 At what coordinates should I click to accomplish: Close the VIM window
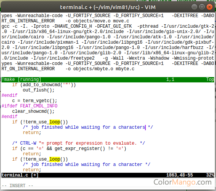click(210, 7)
